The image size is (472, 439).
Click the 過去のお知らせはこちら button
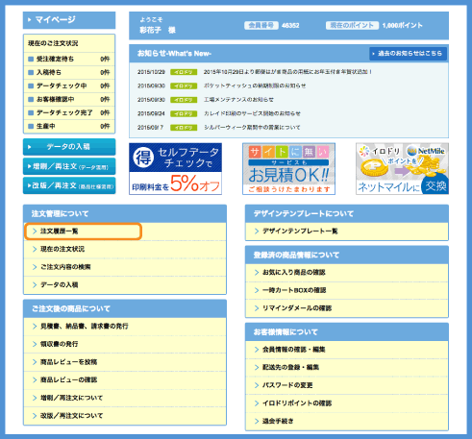[408, 54]
